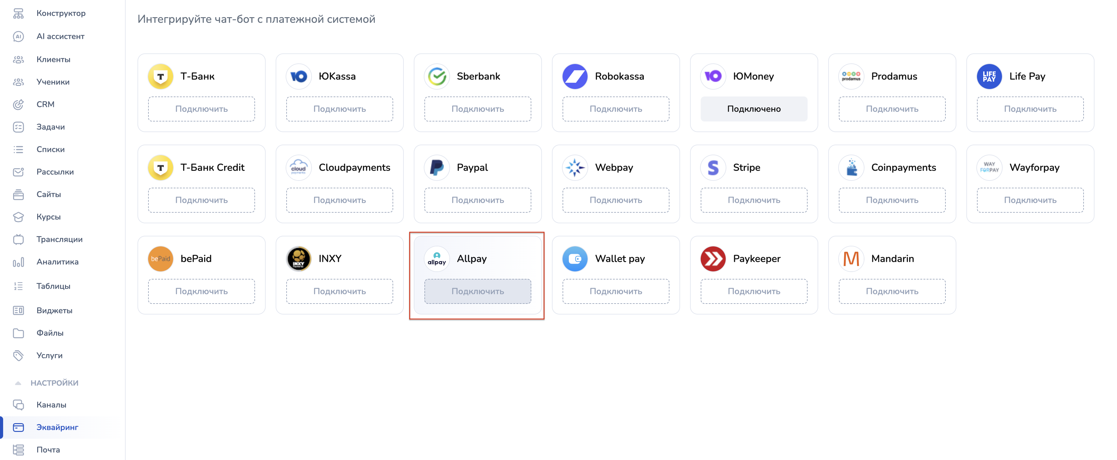Select Почта in the sidebar

click(x=48, y=450)
